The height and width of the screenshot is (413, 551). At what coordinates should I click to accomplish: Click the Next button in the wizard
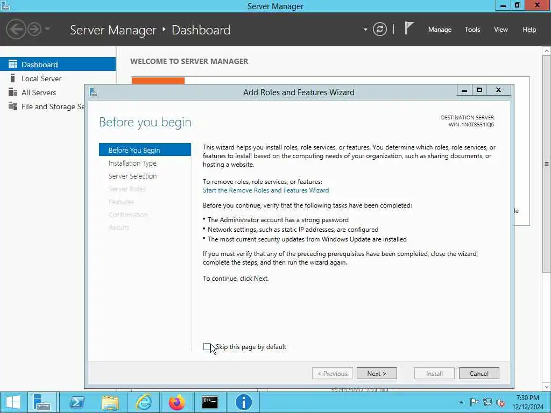tap(377, 373)
